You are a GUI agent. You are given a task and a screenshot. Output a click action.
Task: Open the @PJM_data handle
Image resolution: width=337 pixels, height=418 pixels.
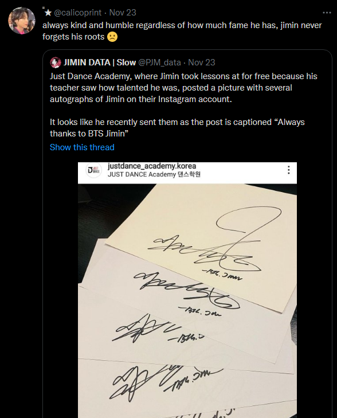(x=159, y=62)
